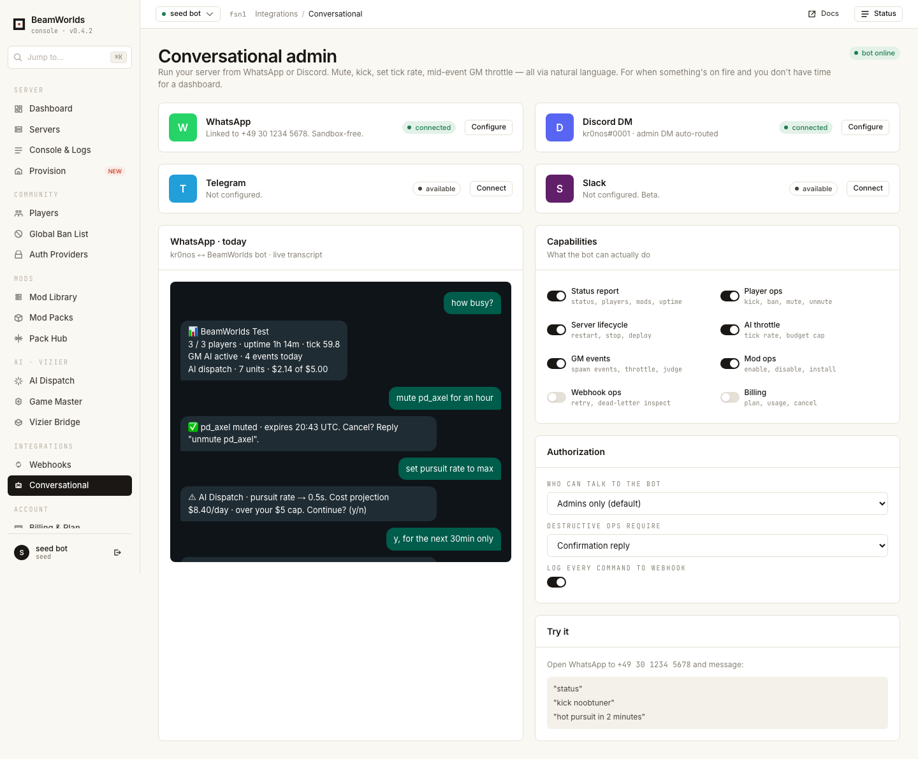918x759 pixels.
Task: Click the Auth Providers lock icon
Action: click(x=18, y=255)
